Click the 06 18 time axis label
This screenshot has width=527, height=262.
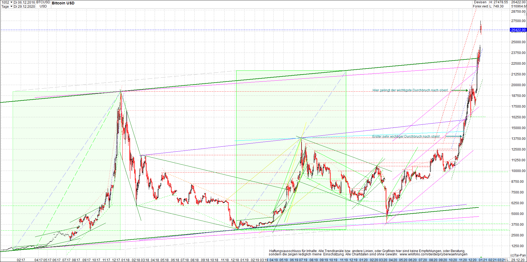tap(175, 260)
